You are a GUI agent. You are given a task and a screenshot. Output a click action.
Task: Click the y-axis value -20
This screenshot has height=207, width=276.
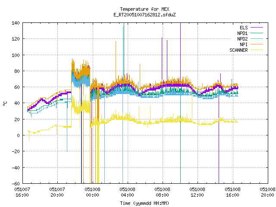tap(16, 151)
